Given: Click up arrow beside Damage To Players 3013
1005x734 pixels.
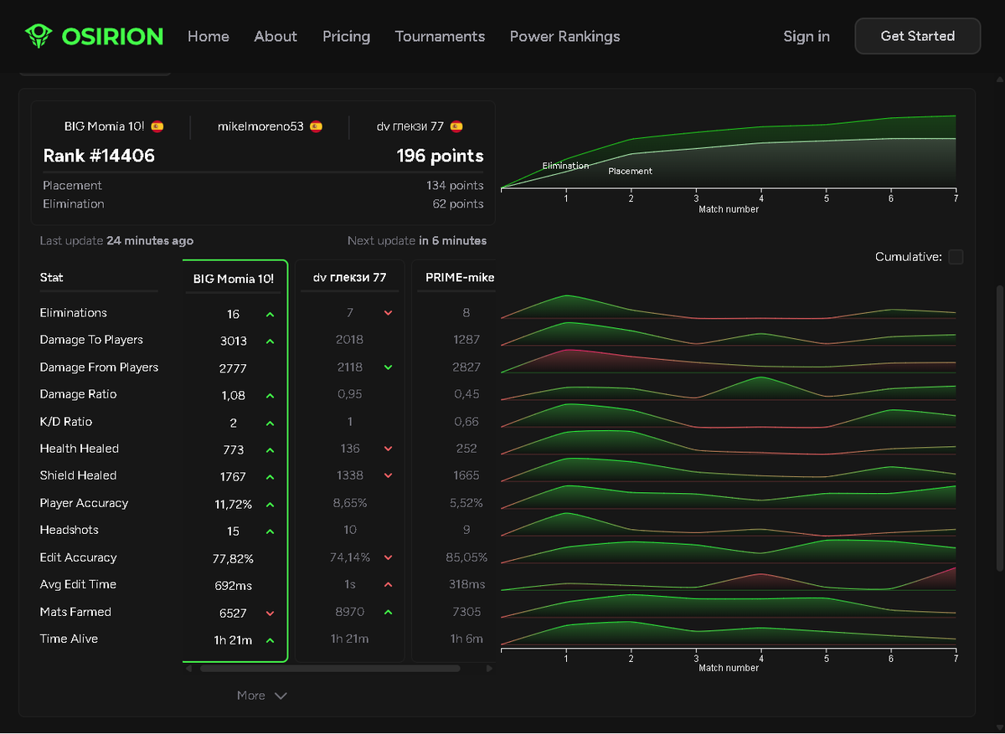Looking at the screenshot, I should click(x=270, y=341).
